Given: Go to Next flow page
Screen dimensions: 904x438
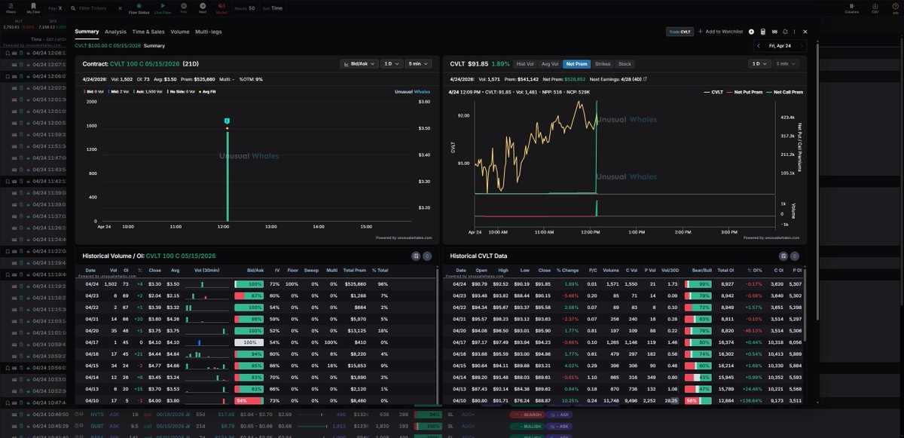Looking at the screenshot, I should tap(203, 8).
